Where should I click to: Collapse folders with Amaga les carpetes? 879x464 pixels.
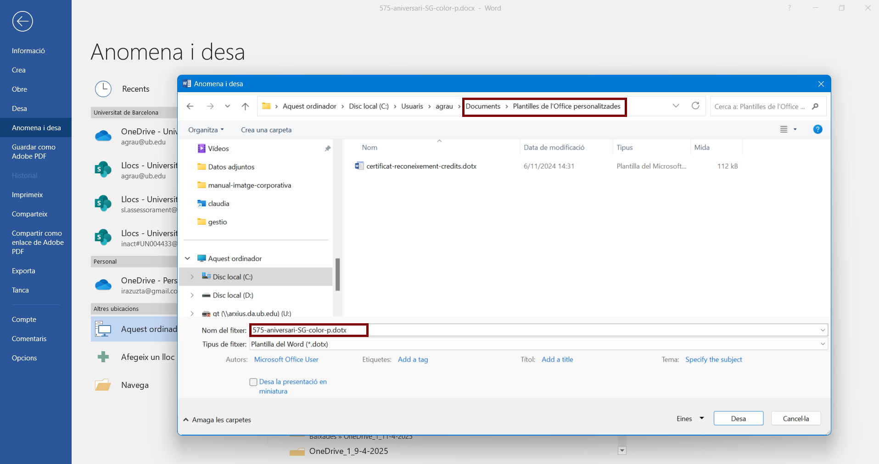[x=217, y=420]
